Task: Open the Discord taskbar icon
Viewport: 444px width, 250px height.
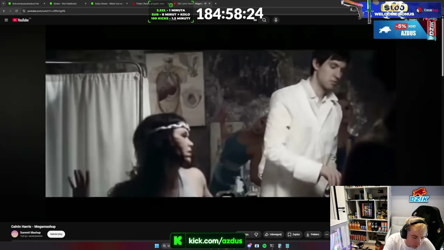Action: point(249,246)
